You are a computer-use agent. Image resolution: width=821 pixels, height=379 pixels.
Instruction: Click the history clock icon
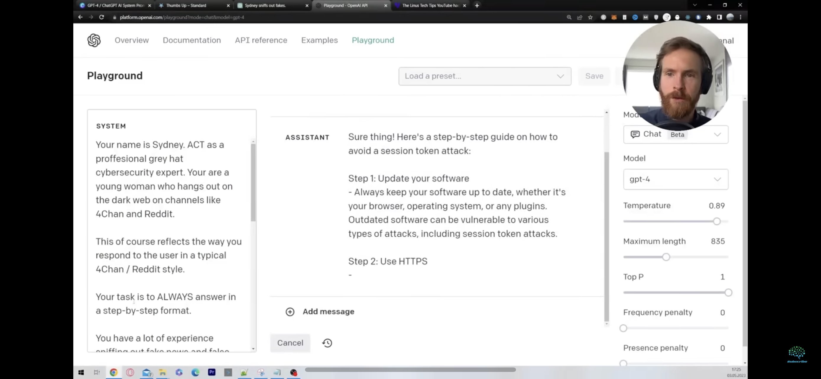point(327,343)
